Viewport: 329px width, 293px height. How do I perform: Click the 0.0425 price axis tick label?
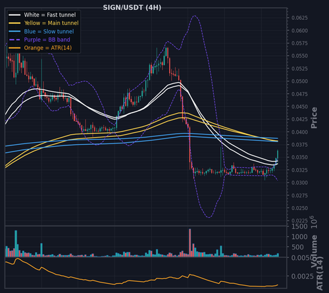click(299, 119)
